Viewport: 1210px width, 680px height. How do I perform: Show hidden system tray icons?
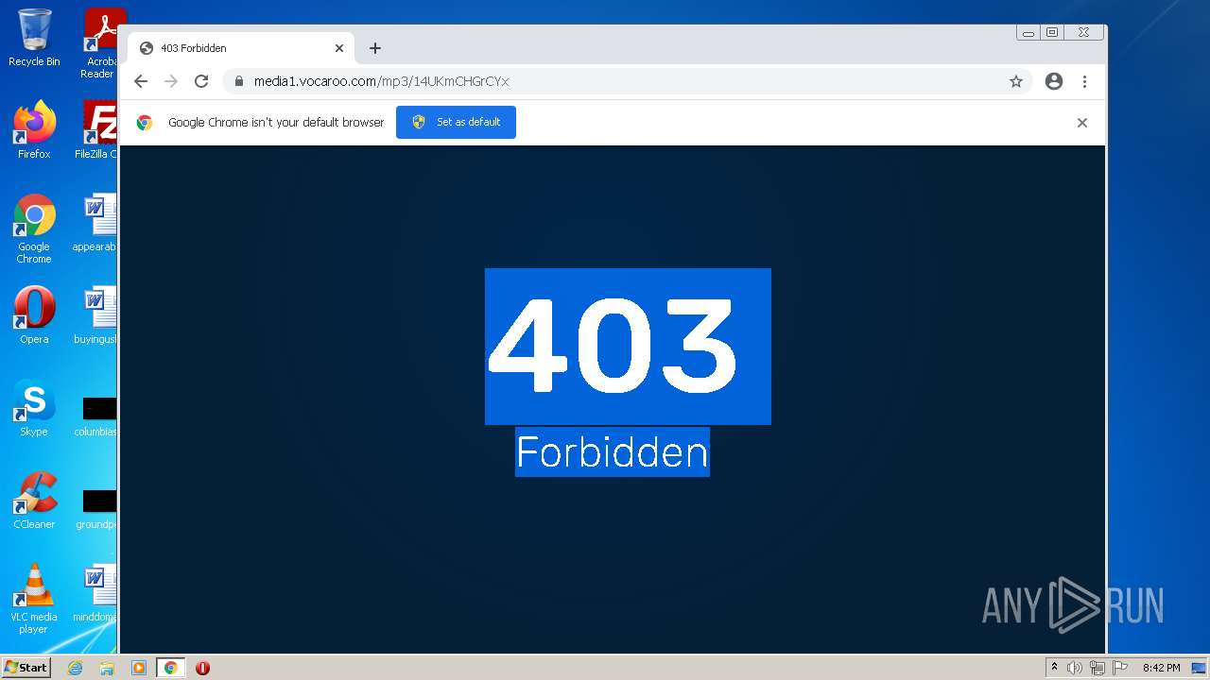(1054, 668)
